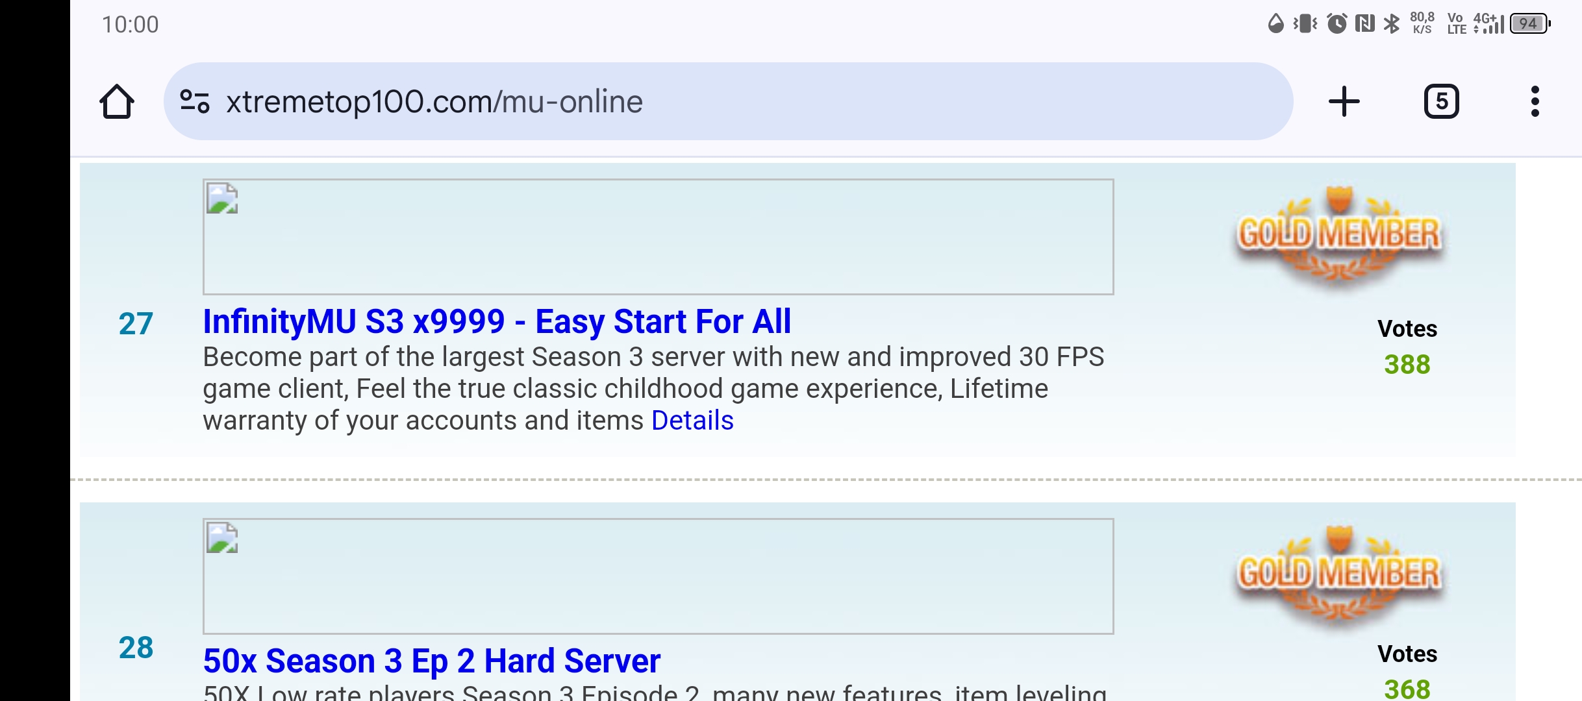
Task: Open site info icon in address bar
Action: 195,101
